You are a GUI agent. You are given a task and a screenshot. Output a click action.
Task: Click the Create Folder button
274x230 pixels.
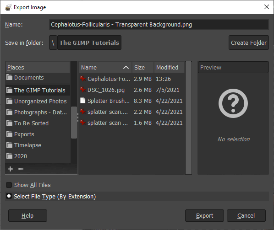coord(249,43)
